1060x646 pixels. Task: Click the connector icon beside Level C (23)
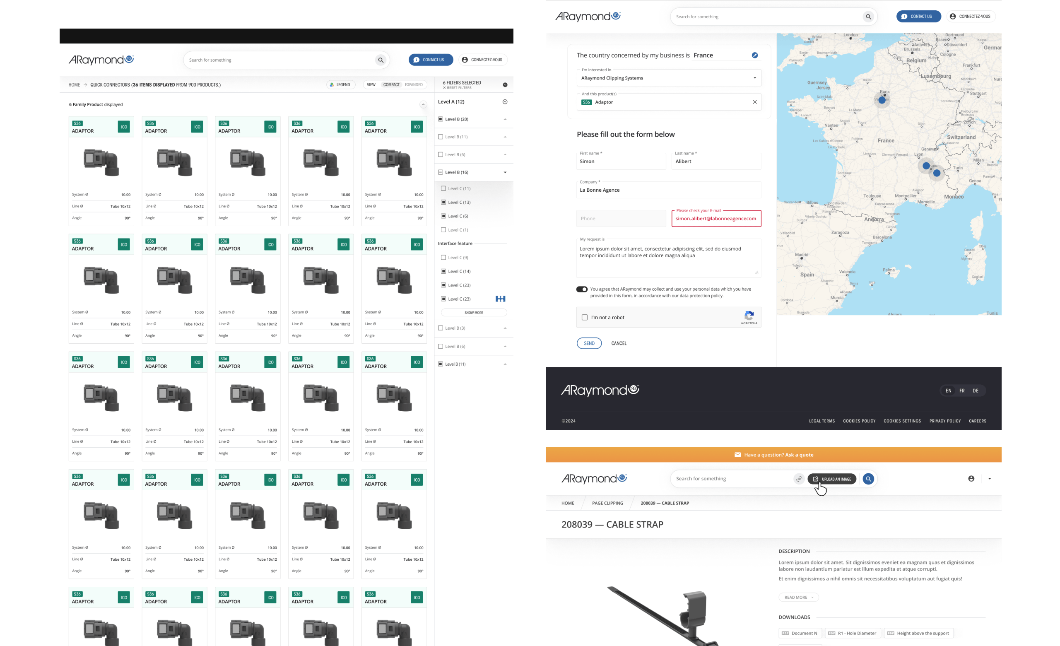(x=500, y=299)
